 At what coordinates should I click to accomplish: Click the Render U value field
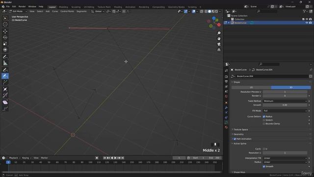tap(285, 96)
